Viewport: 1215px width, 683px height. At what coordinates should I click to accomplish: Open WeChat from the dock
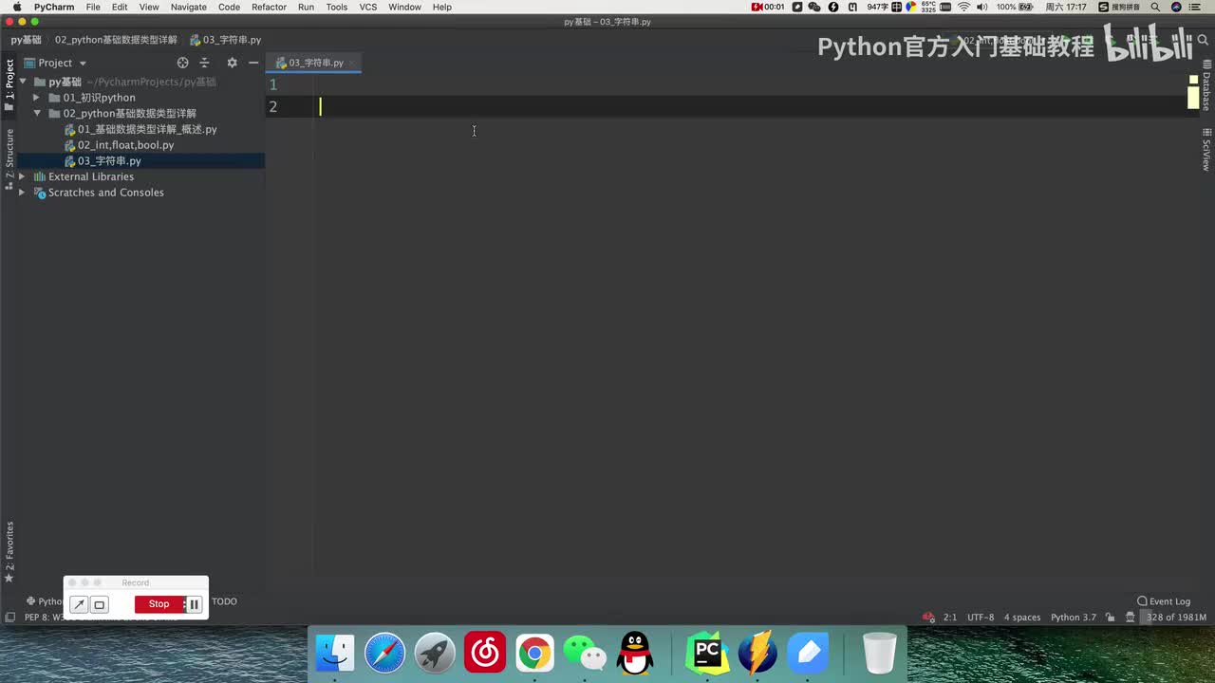tap(585, 654)
